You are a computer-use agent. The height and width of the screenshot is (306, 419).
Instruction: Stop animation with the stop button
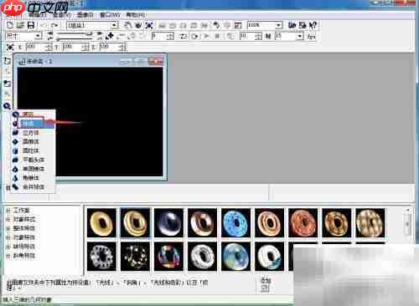[x=218, y=36]
